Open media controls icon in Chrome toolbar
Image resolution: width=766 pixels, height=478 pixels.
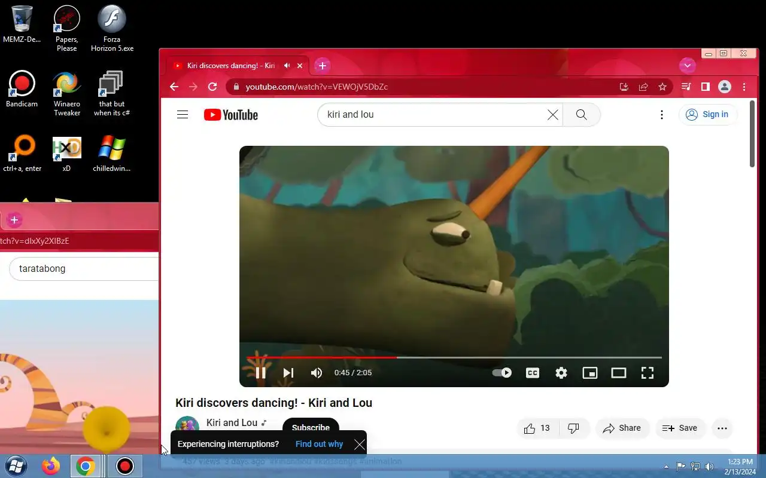pos(686,87)
